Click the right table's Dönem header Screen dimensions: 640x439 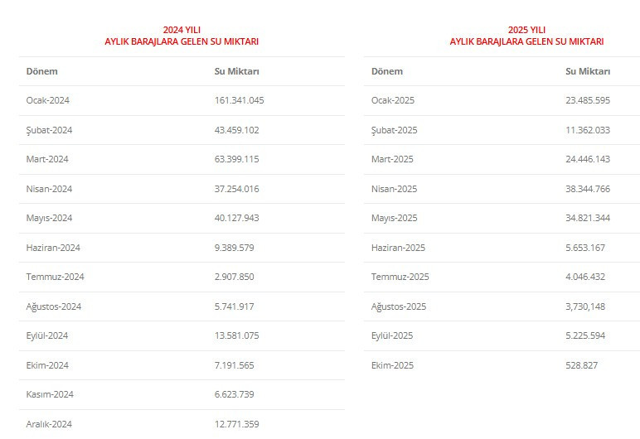point(387,71)
